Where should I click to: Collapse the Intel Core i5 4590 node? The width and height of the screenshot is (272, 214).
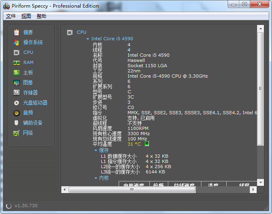(x=88, y=39)
